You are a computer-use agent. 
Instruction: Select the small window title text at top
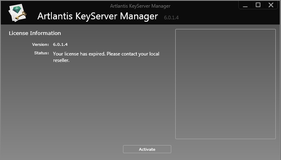pos(140,6)
